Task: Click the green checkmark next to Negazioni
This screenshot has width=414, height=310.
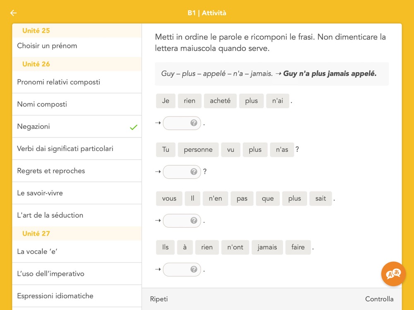Action: pos(133,127)
